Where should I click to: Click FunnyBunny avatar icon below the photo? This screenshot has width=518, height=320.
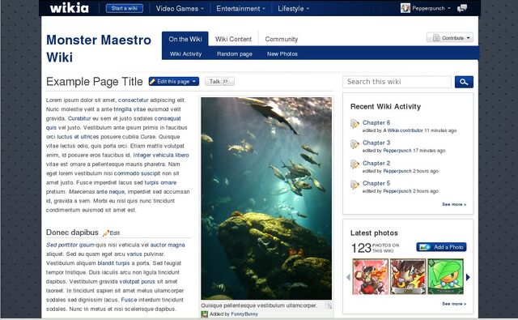205,314
